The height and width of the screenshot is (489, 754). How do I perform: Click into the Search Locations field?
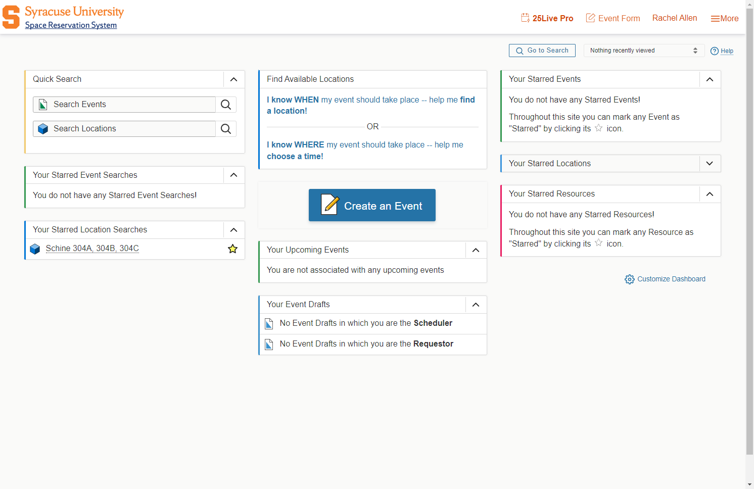[x=124, y=129]
